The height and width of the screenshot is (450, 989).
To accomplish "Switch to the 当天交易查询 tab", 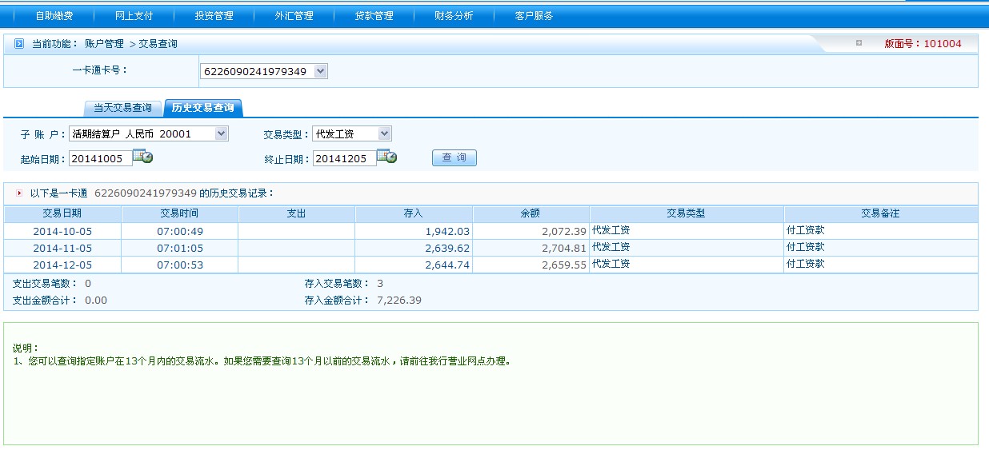I will point(122,108).
